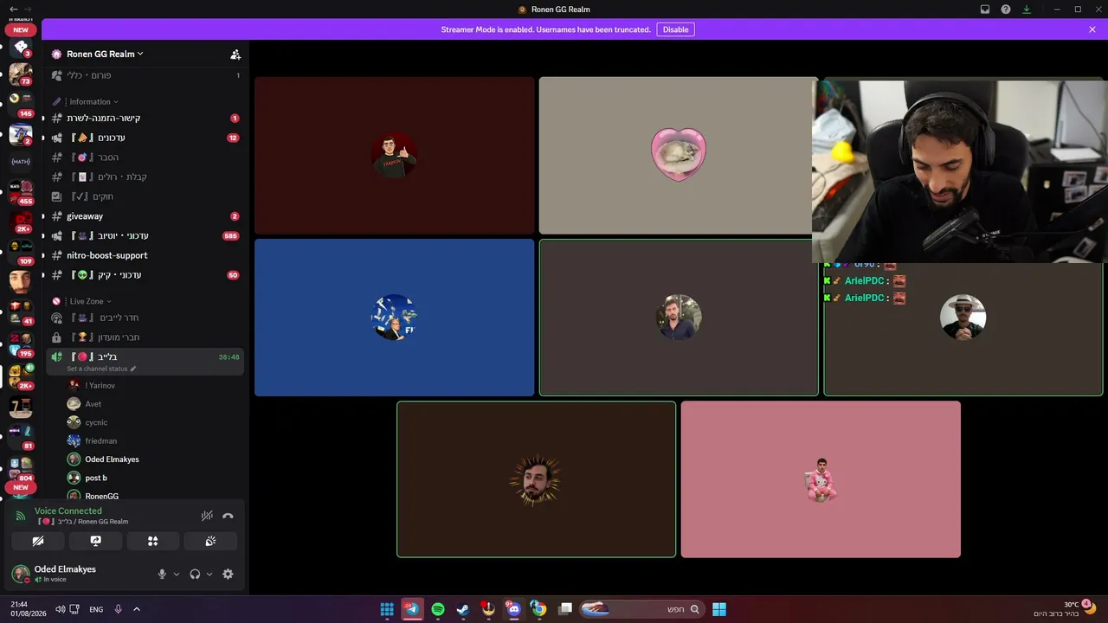Open the giveaway channel

coord(145,216)
